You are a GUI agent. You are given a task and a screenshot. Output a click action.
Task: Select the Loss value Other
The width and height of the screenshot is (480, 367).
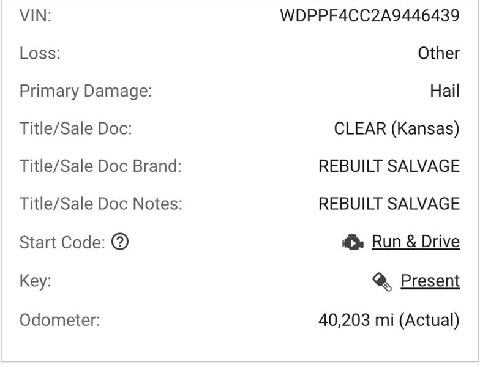click(438, 54)
